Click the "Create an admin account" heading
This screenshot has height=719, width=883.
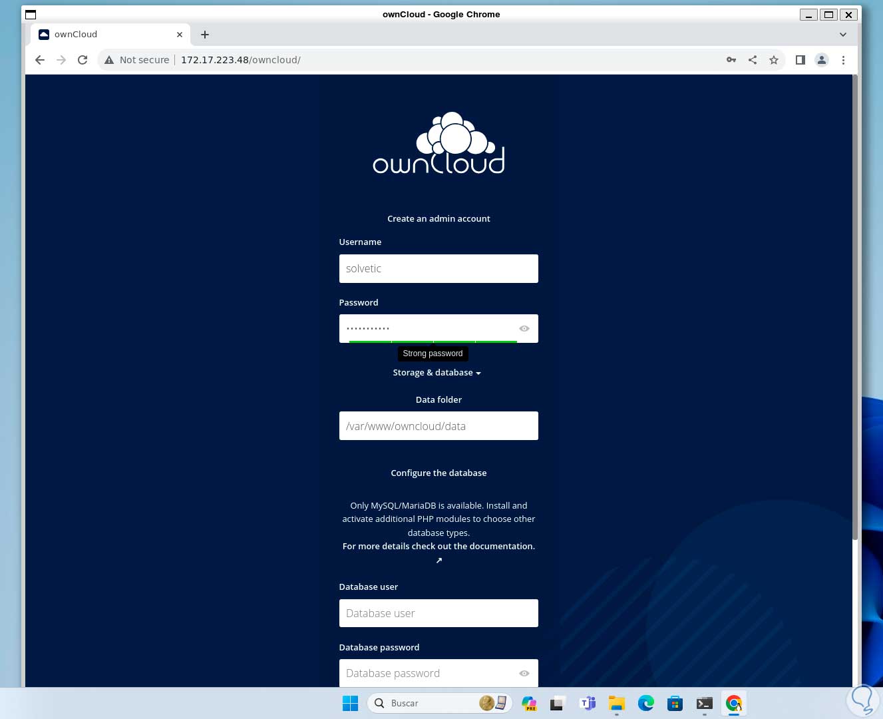click(x=439, y=218)
